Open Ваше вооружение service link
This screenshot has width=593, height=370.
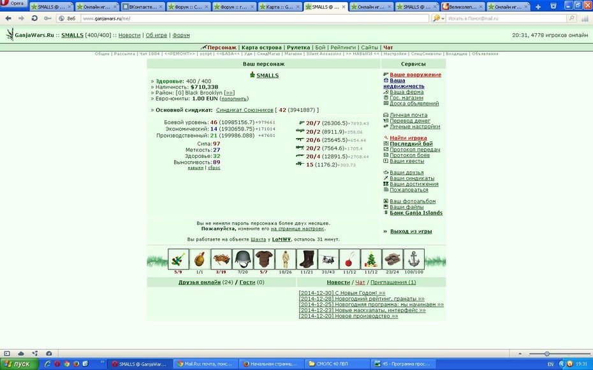tap(415, 75)
